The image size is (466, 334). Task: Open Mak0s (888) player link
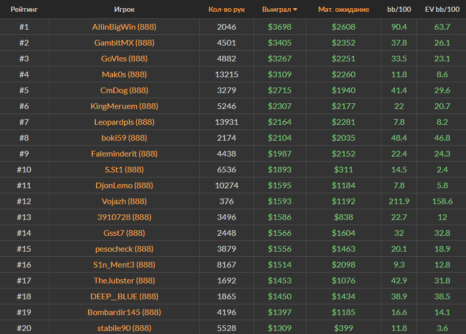(124, 74)
